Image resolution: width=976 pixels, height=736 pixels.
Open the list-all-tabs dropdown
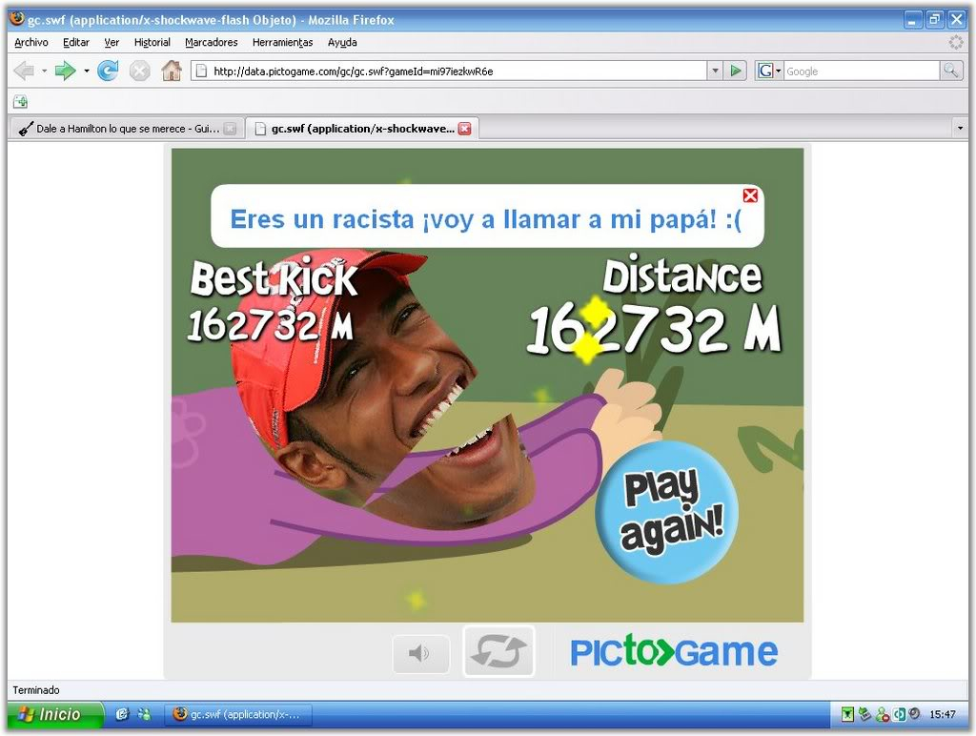[959, 128]
